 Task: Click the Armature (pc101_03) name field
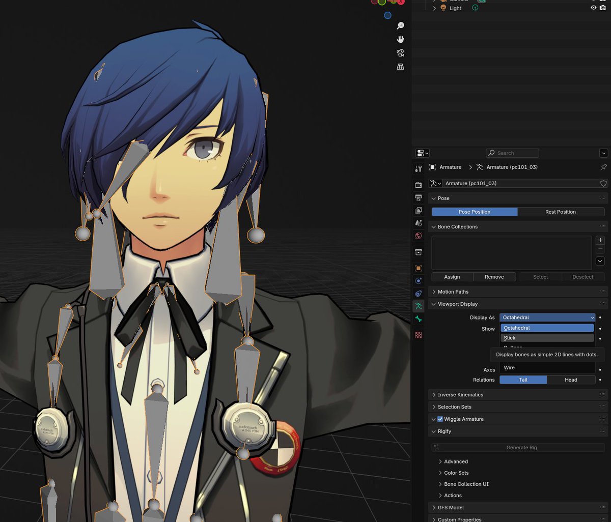[521, 183]
